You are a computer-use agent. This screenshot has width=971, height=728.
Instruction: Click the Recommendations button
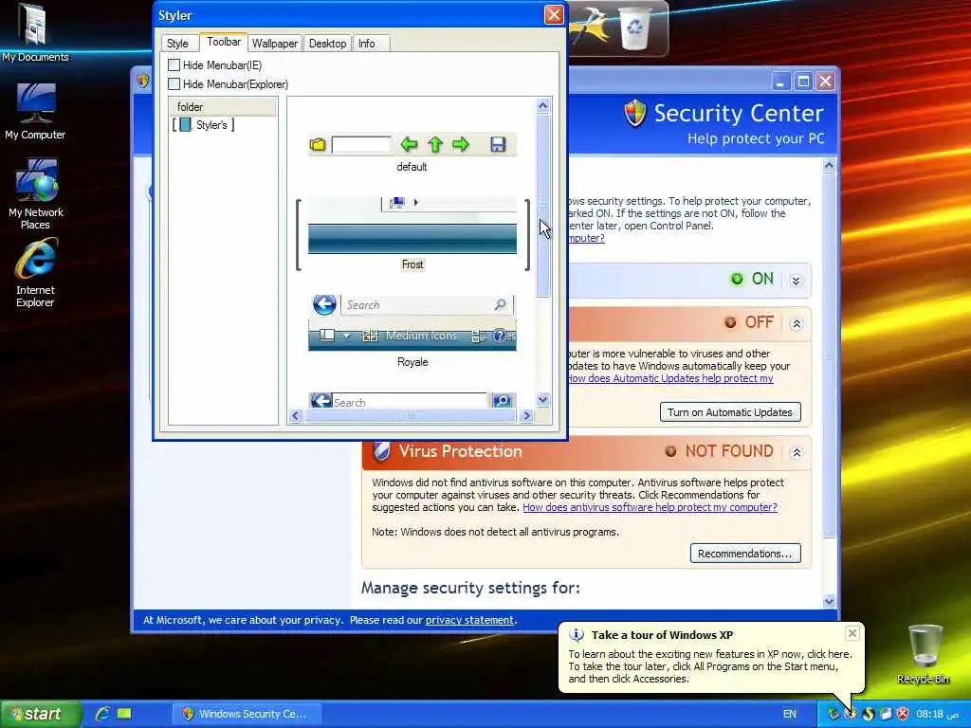pyautogui.click(x=745, y=554)
